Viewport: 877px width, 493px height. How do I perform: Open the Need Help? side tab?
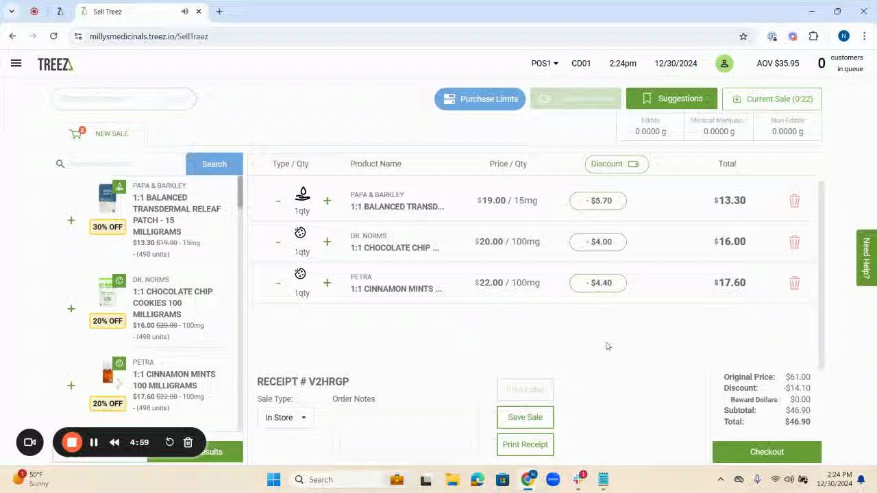pyautogui.click(x=867, y=257)
